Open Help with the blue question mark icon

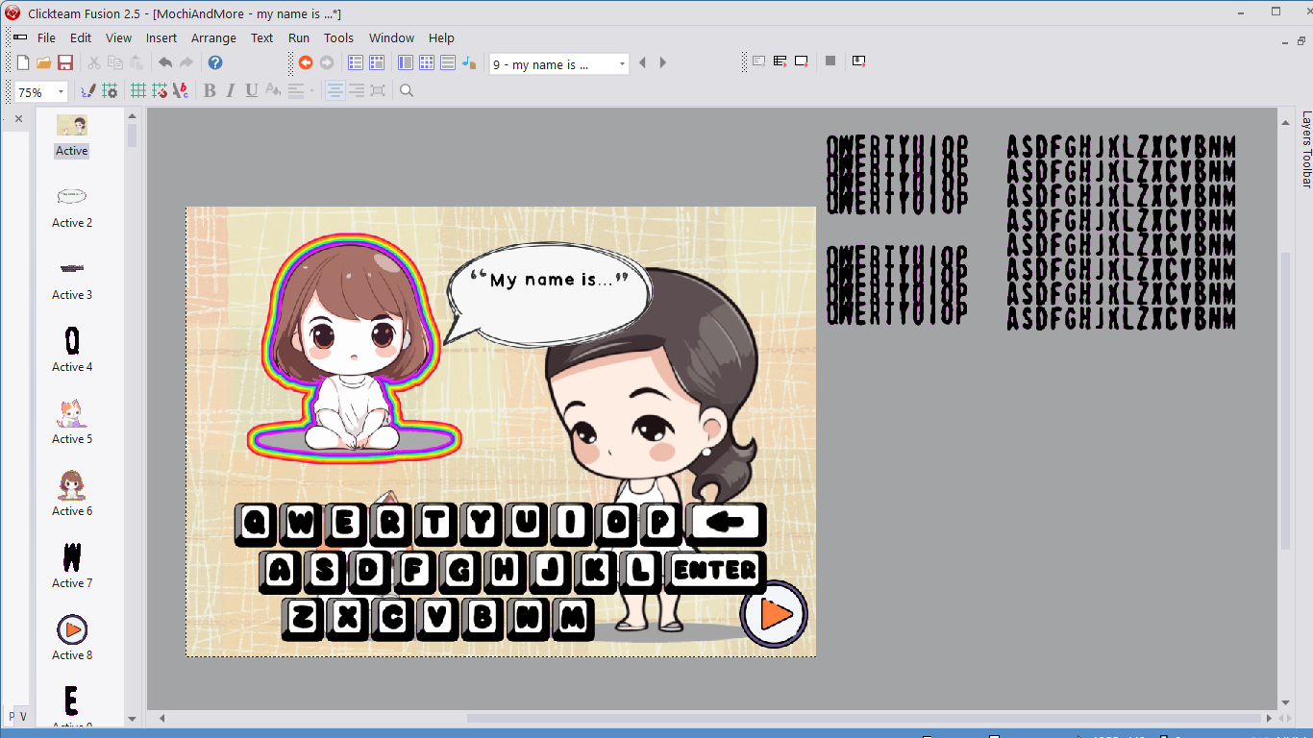[x=215, y=62]
